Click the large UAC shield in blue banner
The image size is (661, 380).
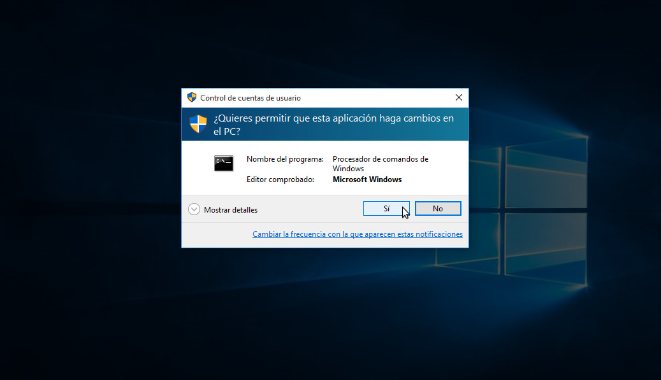click(x=198, y=123)
